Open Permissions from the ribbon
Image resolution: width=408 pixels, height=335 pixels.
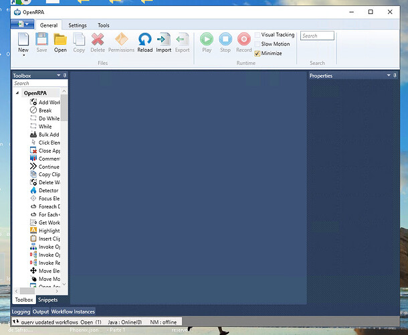pyautogui.click(x=121, y=42)
